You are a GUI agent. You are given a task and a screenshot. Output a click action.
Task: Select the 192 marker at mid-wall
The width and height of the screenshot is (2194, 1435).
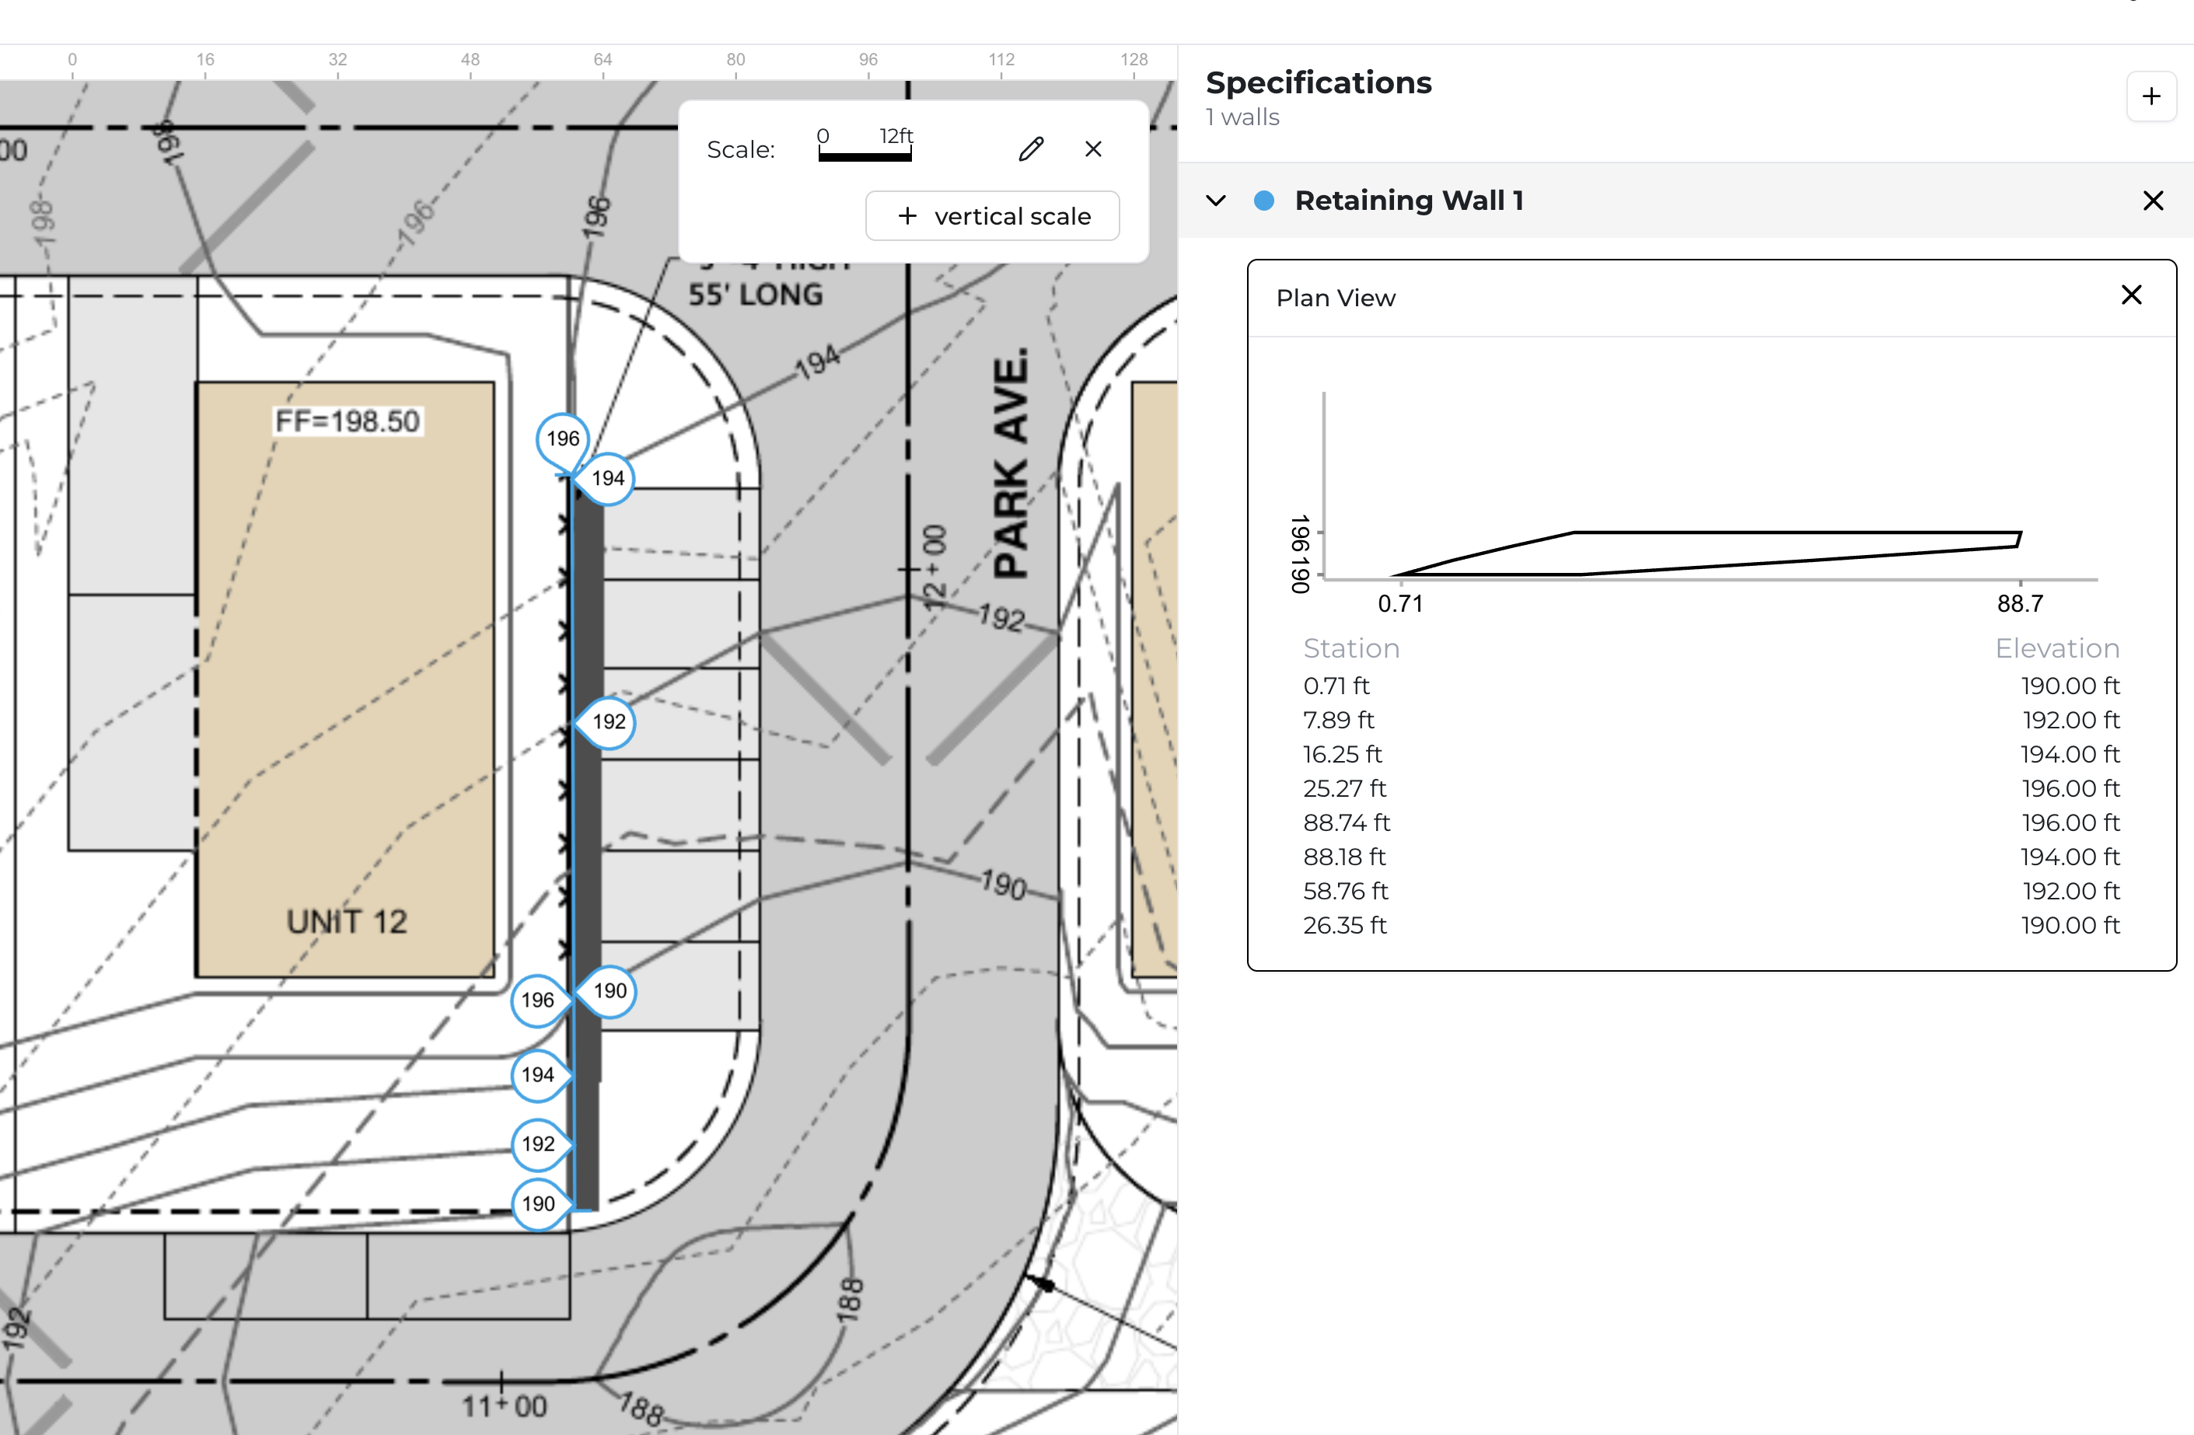pyautogui.click(x=610, y=721)
